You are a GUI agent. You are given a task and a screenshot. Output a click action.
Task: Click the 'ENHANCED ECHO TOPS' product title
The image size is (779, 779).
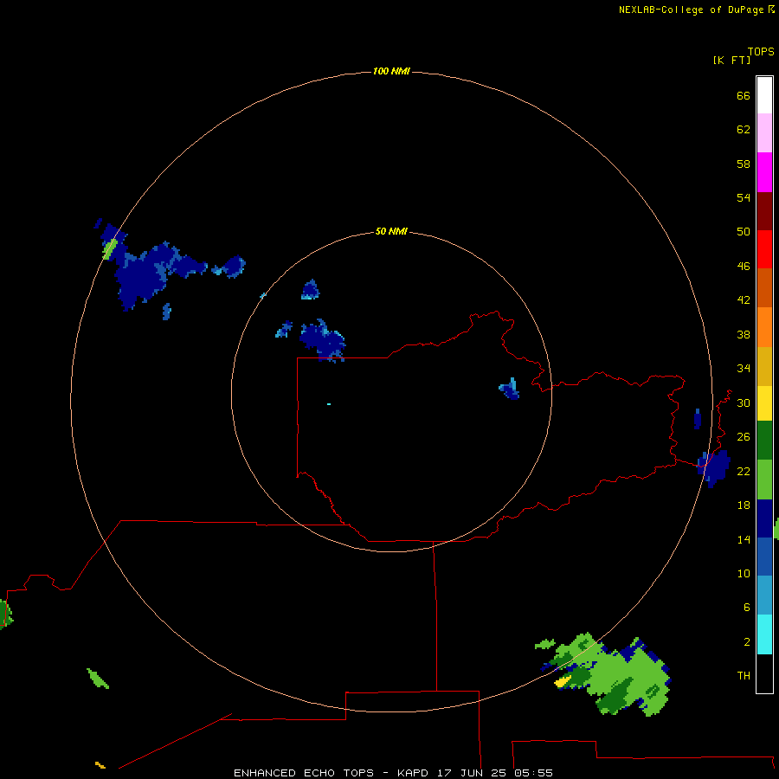(303, 773)
